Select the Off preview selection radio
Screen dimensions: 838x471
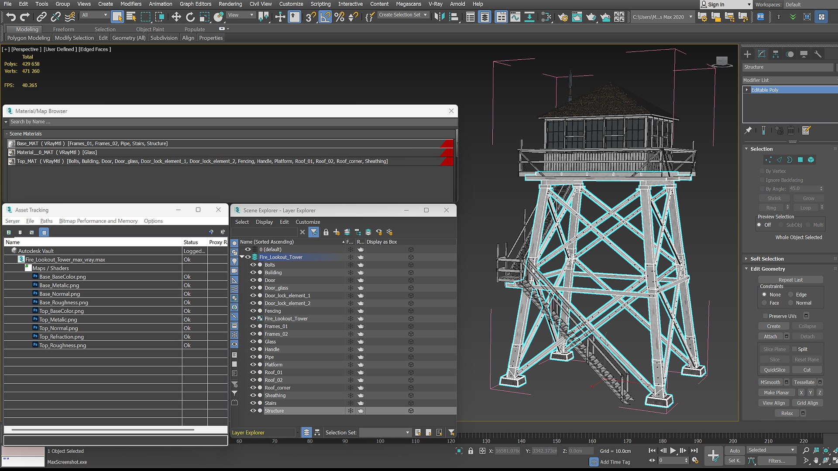click(759, 225)
